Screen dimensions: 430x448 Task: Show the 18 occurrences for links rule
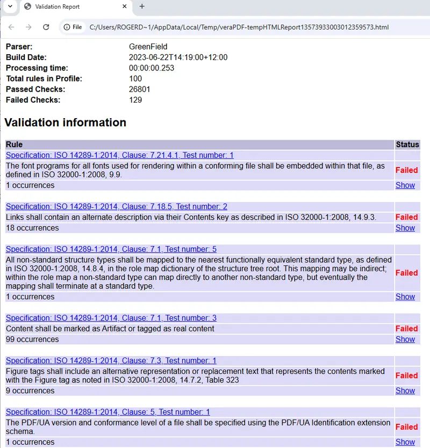coord(405,228)
